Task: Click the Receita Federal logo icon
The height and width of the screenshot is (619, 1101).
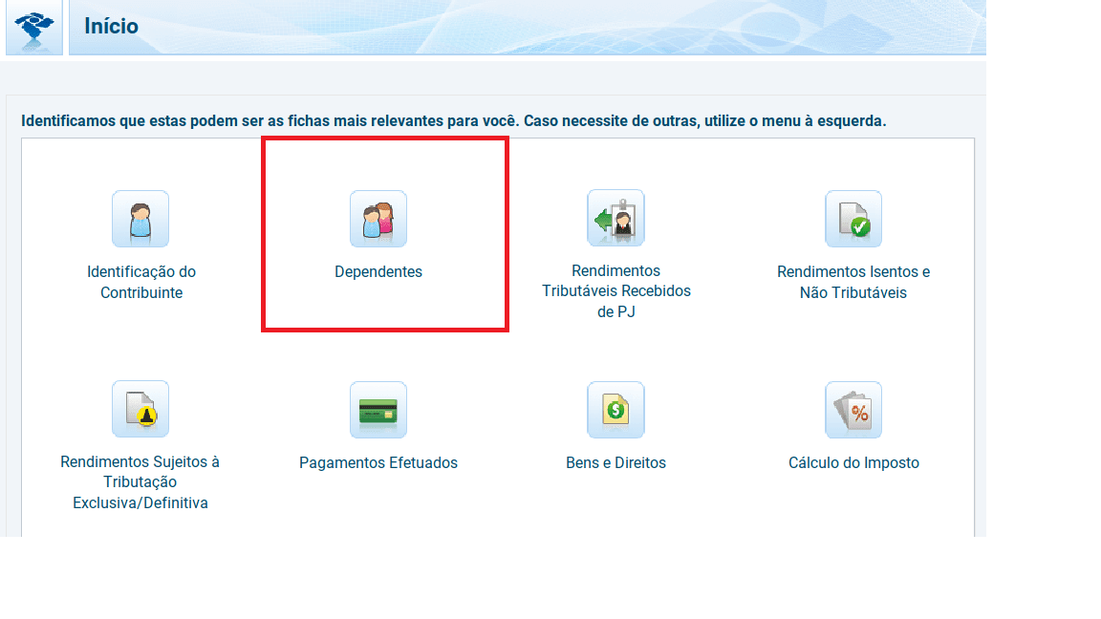Action: click(34, 26)
